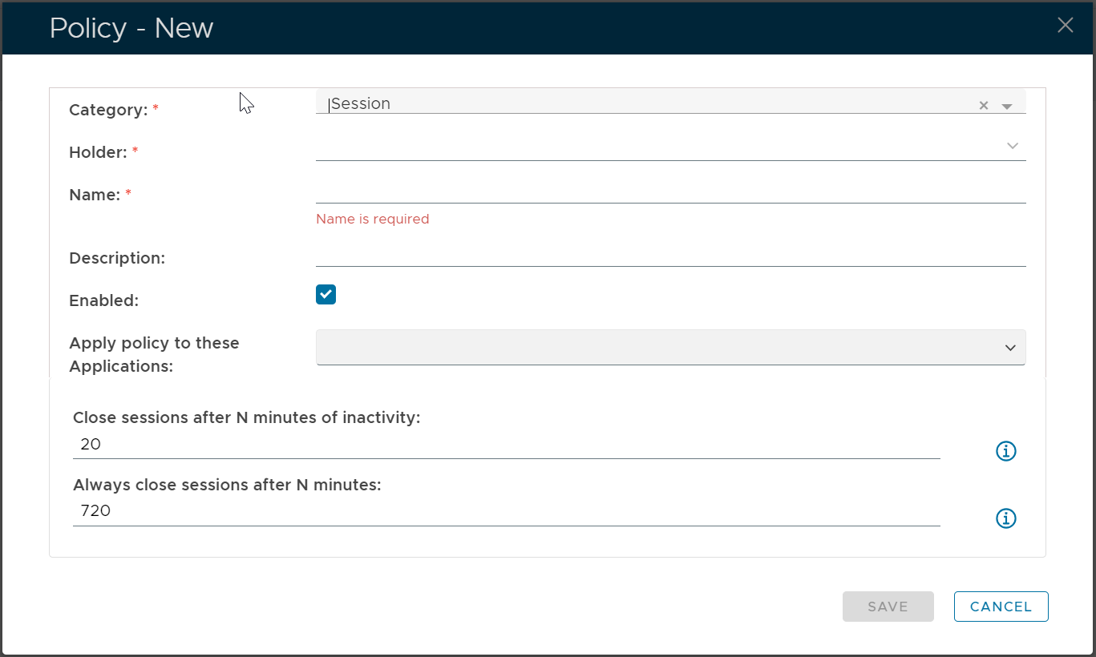The width and height of the screenshot is (1096, 657).
Task: Select the inactivity minutes field showing 20
Action: 505,445
